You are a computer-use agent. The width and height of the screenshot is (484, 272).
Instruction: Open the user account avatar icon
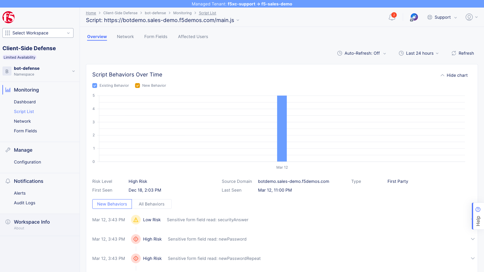coord(469,17)
